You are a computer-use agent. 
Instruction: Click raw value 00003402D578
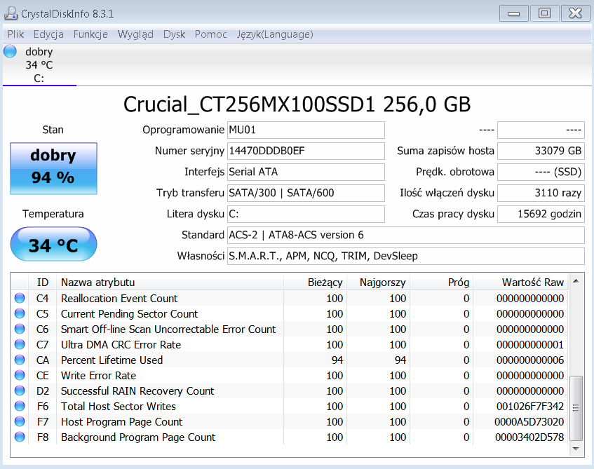(529, 437)
